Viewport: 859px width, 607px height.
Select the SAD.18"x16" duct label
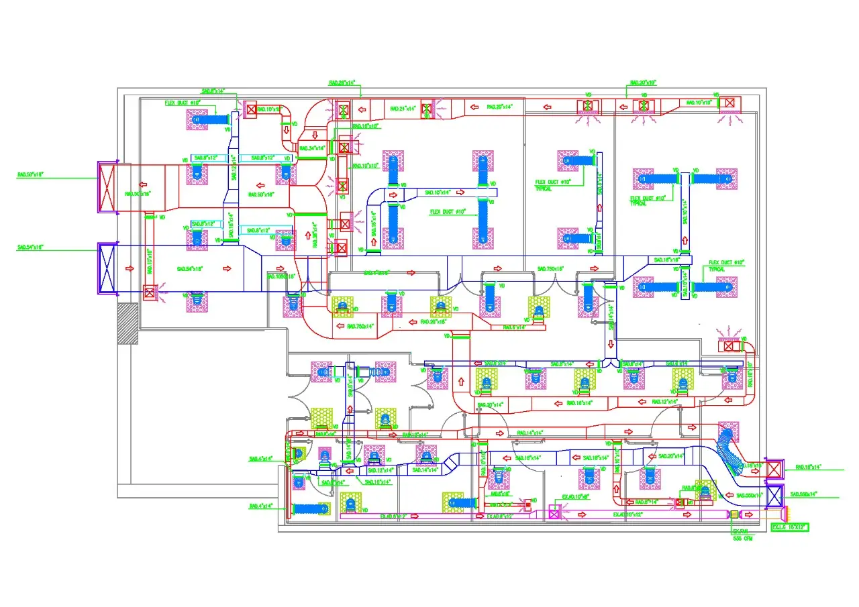coord(667,259)
